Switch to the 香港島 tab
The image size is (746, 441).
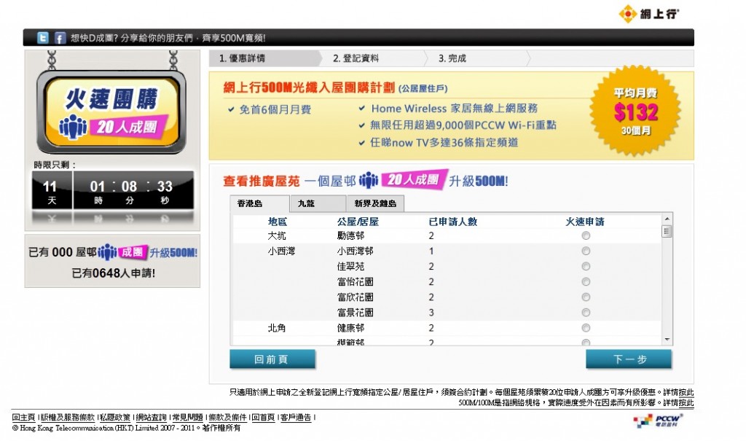click(259, 203)
